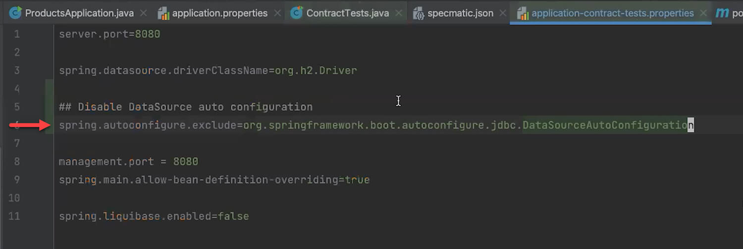The width and height of the screenshot is (743, 249).
Task: Click the specmatic.json file icon
Action: (x=419, y=13)
